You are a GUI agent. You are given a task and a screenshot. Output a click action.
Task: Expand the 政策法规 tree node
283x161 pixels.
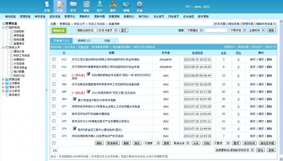click(x=3, y=79)
